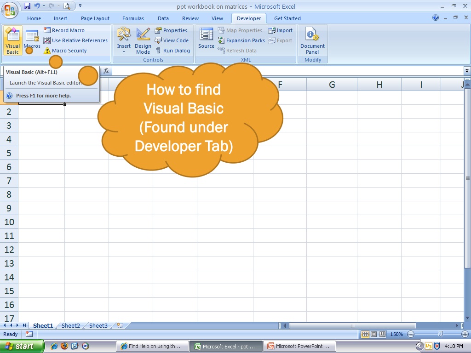
Task: Open the Insert controls dropdown
Action: (124, 40)
